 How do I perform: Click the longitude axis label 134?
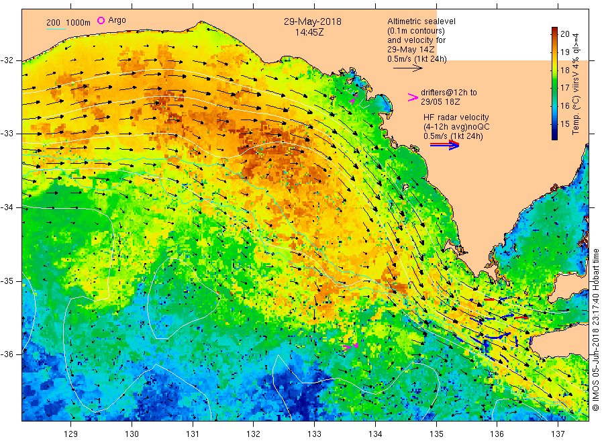pyautogui.click(x=375, y=434)
